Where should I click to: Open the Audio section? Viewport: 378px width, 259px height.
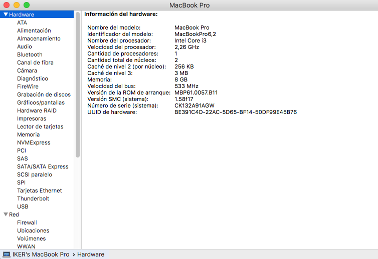pos(25,46)
